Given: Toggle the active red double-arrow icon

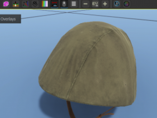Looking at the screenshot, I should [x=55, y=4].
